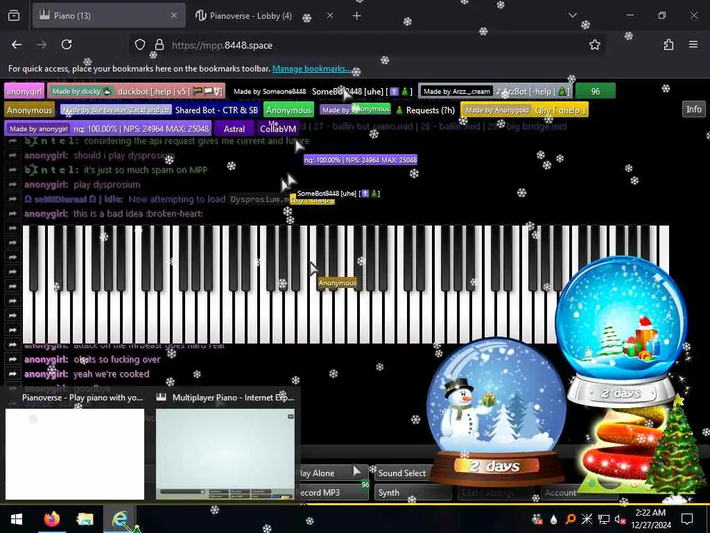Viewport: 710px width, 533px height.
Task: Click the muted volume tray icon
Action: click(620, 519)
